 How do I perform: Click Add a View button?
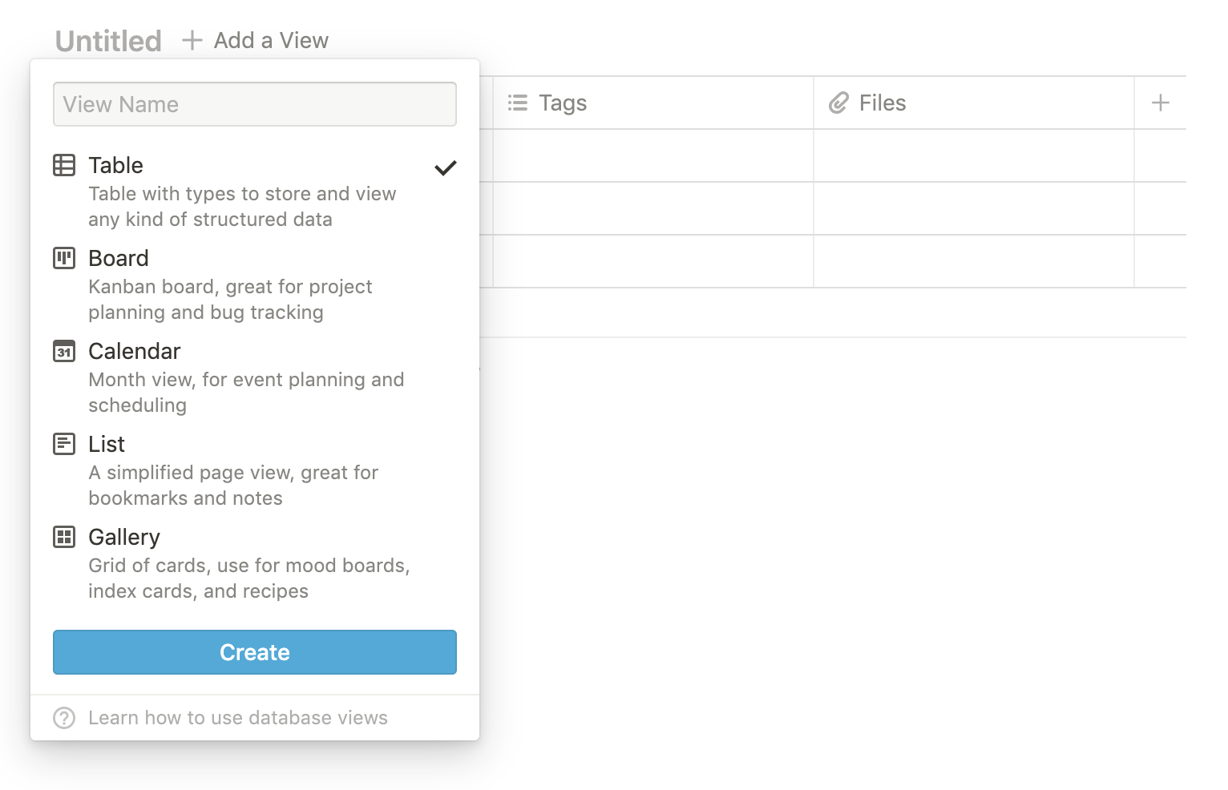pyautogui.click(x=256, y=40)
